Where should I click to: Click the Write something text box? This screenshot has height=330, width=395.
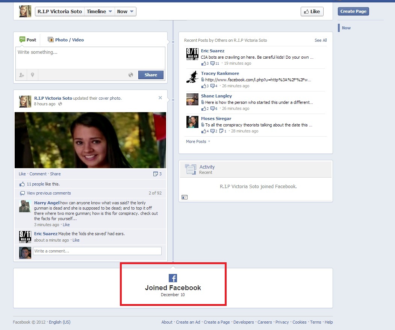[x=90, y=58]
